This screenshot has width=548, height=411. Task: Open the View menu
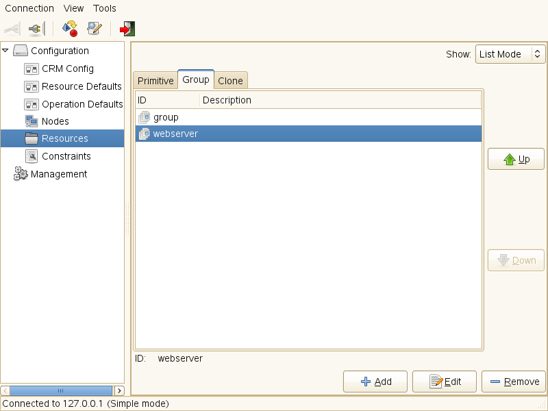(x=73, y=8)
